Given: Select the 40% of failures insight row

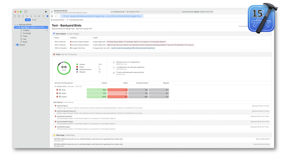Looking at the screenshot, I should (x=162, y=45).
